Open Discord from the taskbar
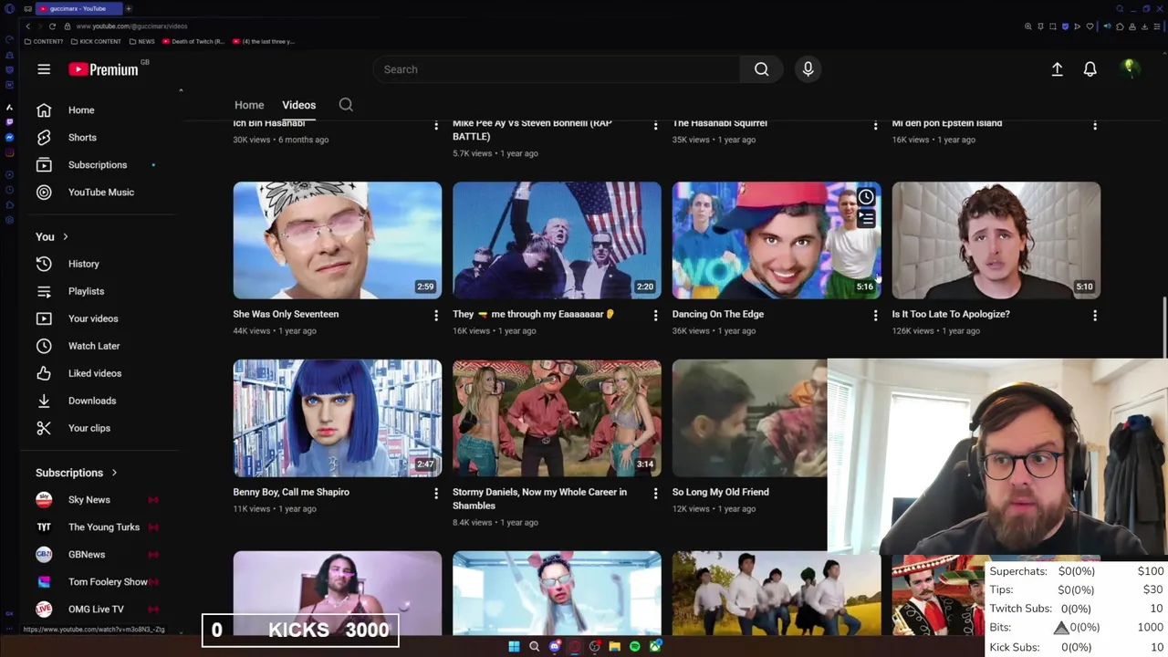This screenshot has width=1168, height=657. (554, 647)
